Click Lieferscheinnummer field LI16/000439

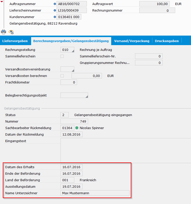coord(72,11)
